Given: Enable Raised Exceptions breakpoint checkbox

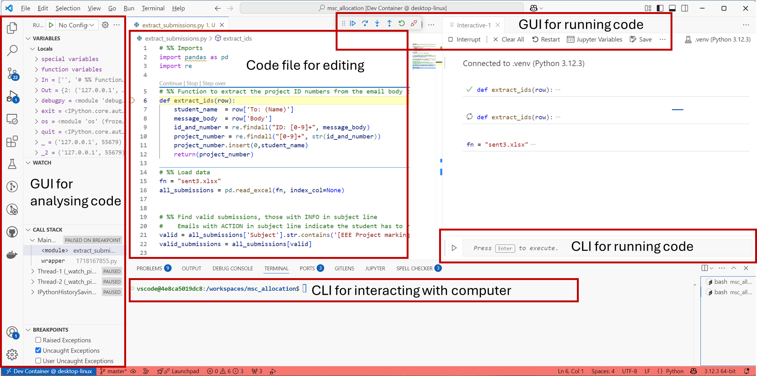Looking at the screenshot, I should pos(38,340).
